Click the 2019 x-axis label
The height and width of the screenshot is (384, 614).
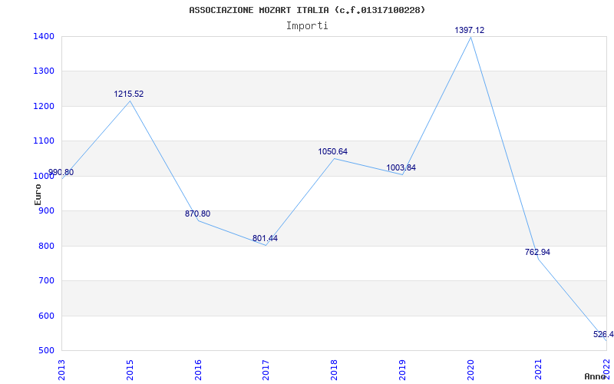[402, 370]
